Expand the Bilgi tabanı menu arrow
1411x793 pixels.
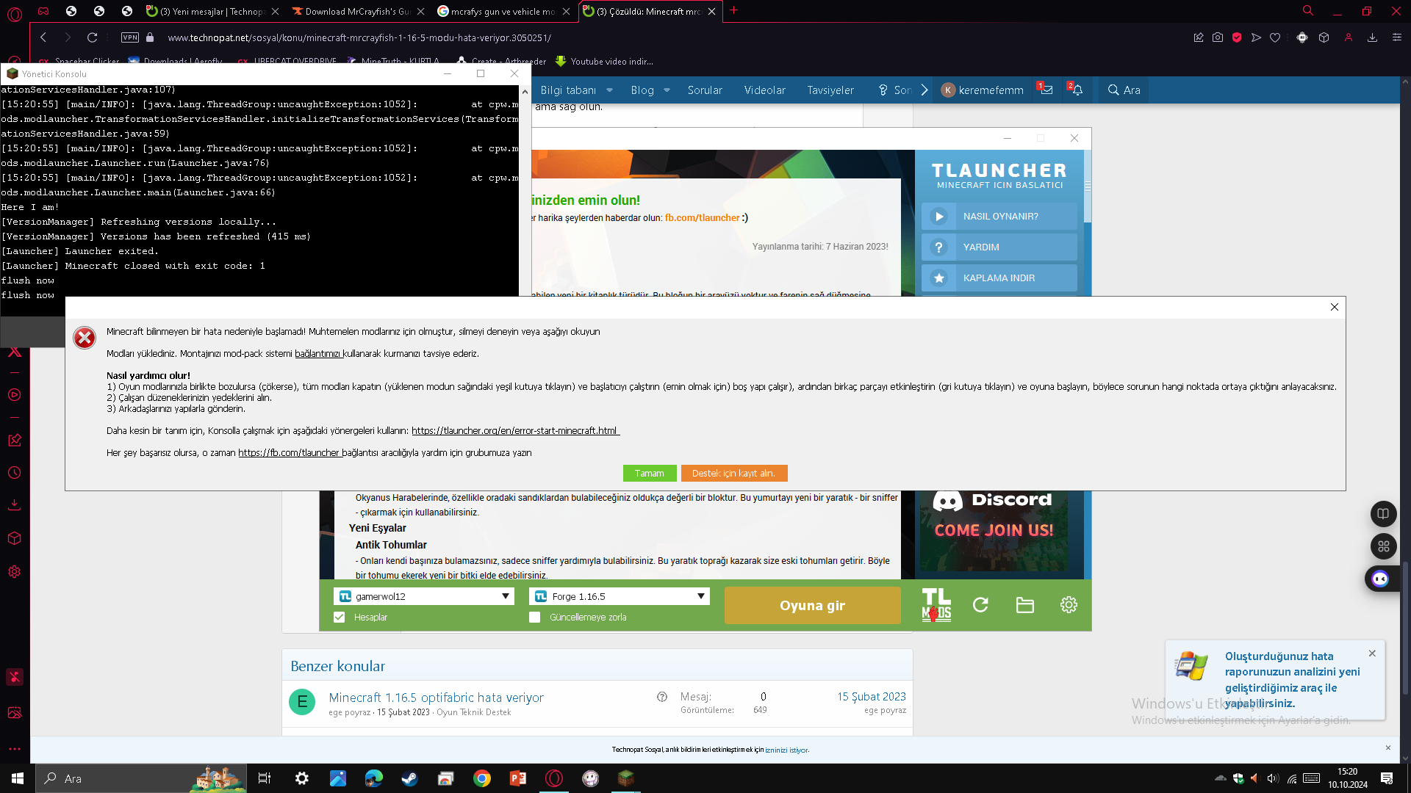[x=609, y=90]
